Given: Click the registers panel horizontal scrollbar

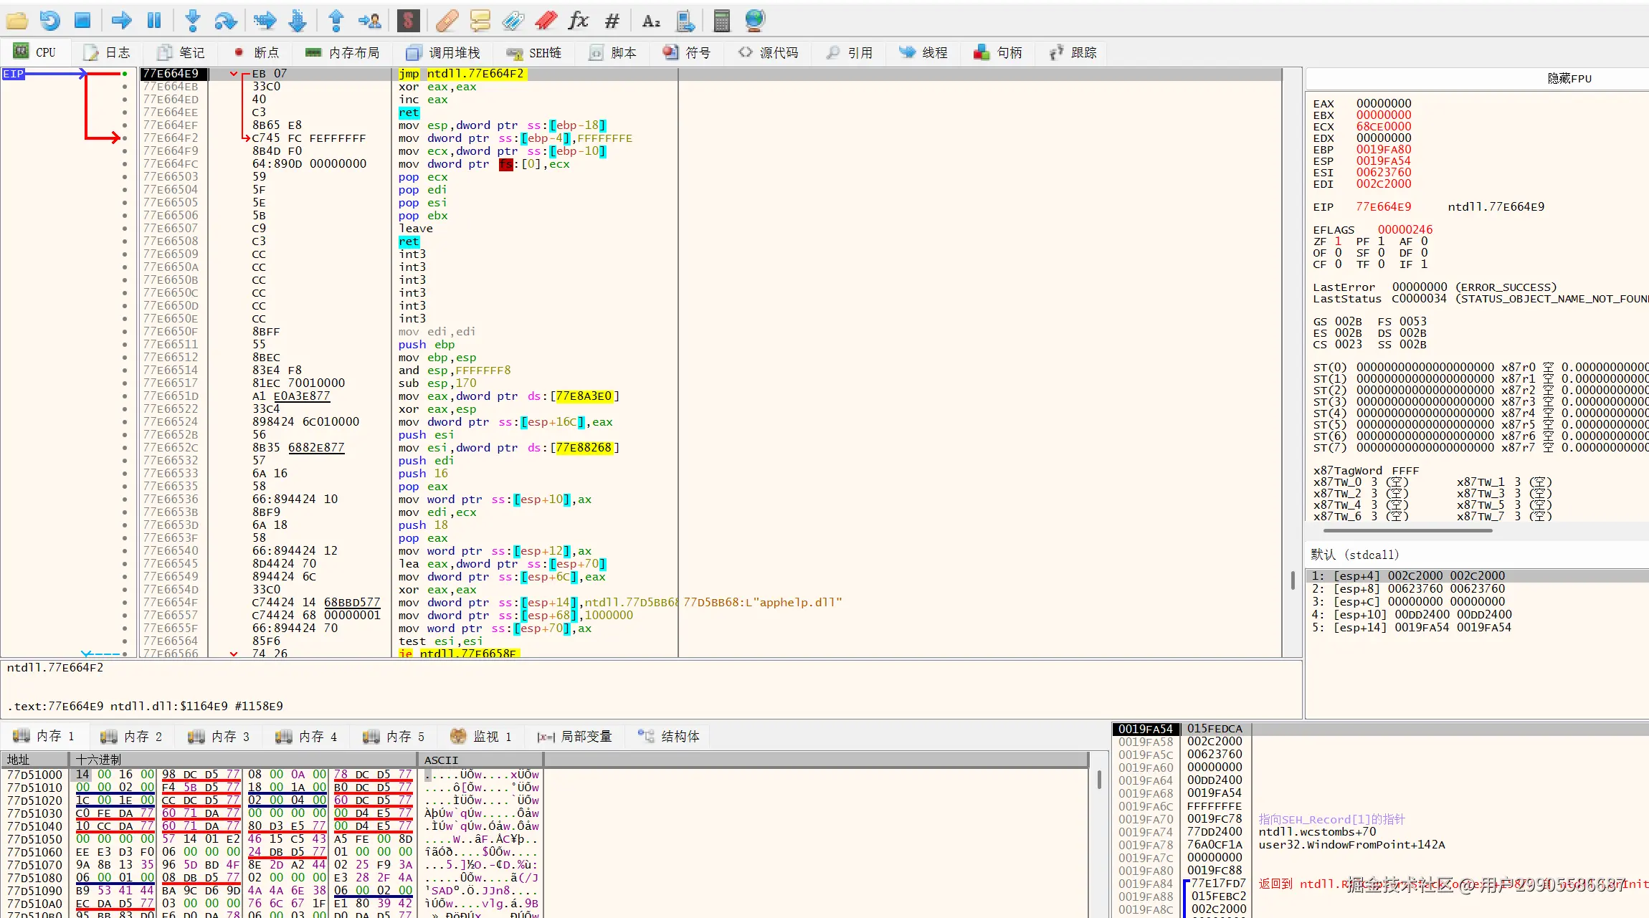Looking at the screenshot, I should point(1407,531).
